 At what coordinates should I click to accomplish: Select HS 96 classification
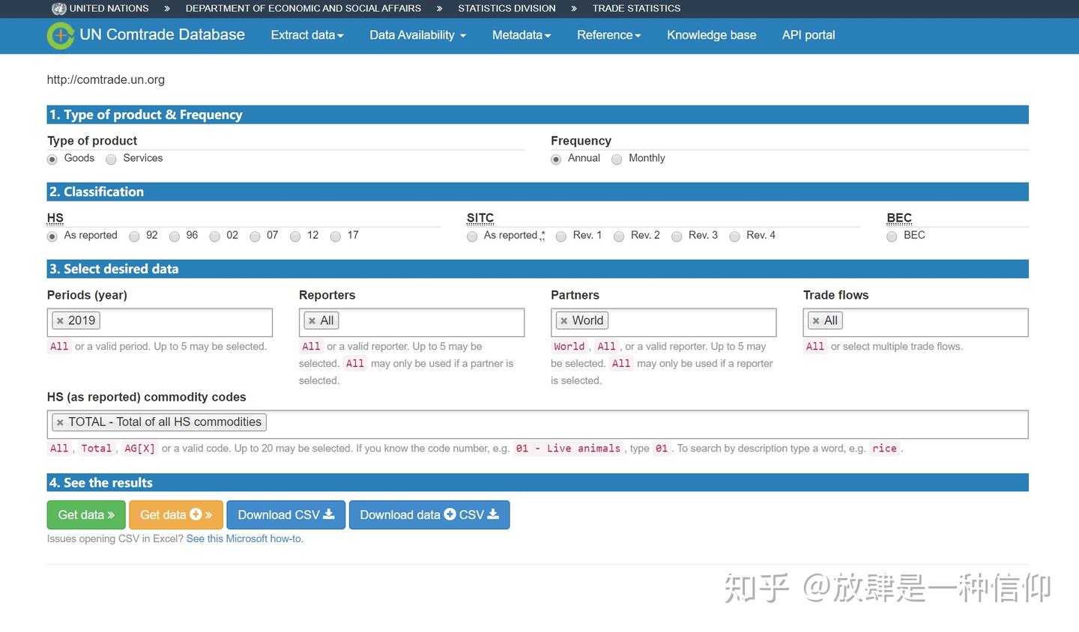[175, 237]
